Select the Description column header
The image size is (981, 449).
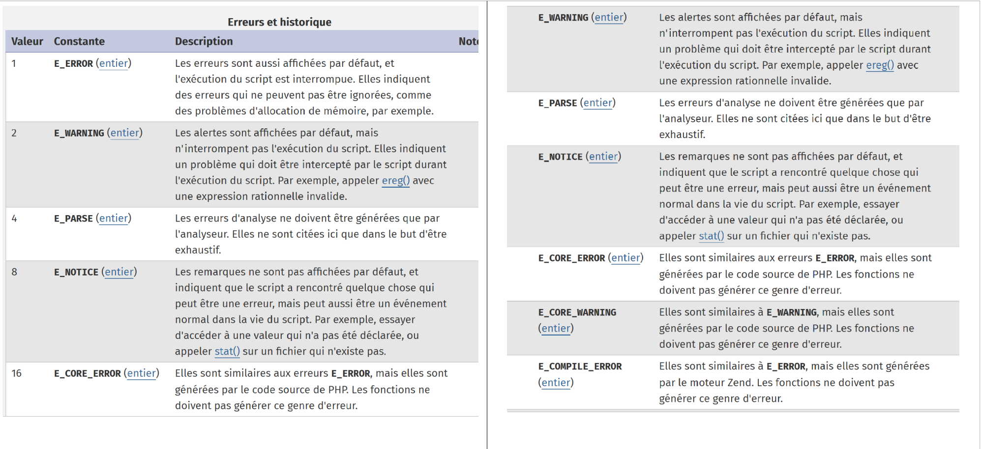[x=204, y=41]
